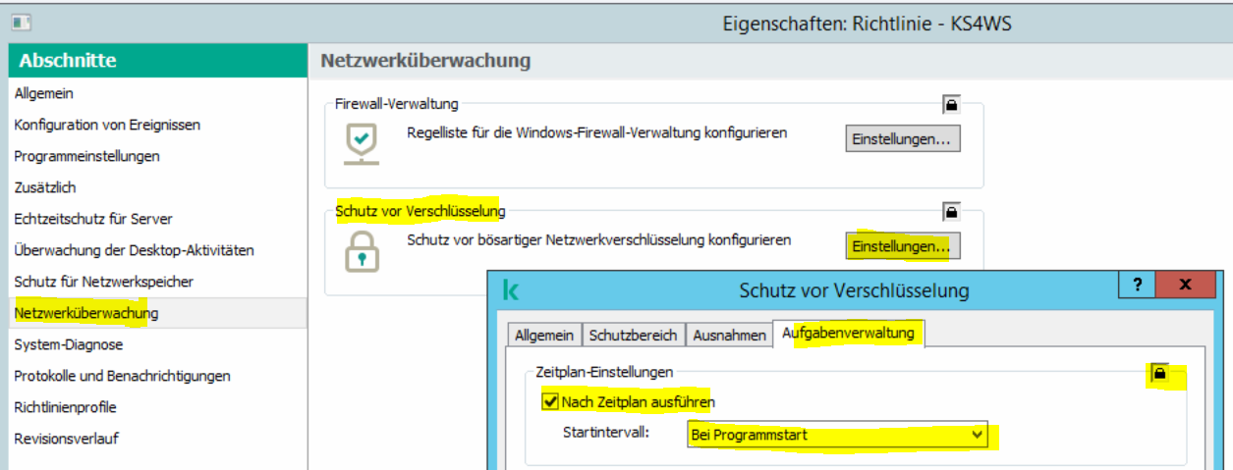This screenshot has width=1233, height=470.
Task: Click Regelliste für die Windows-Firewall-Verwaltung text
Action: [597, 131]
